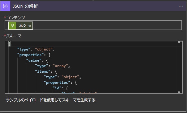This screenshot has height=113, width=187.
Task: Click the JSON の解析 header title
Action: coord(25,6)
